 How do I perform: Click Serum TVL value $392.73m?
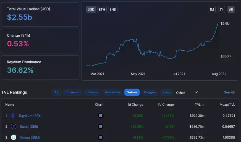(x=197, y=137)
